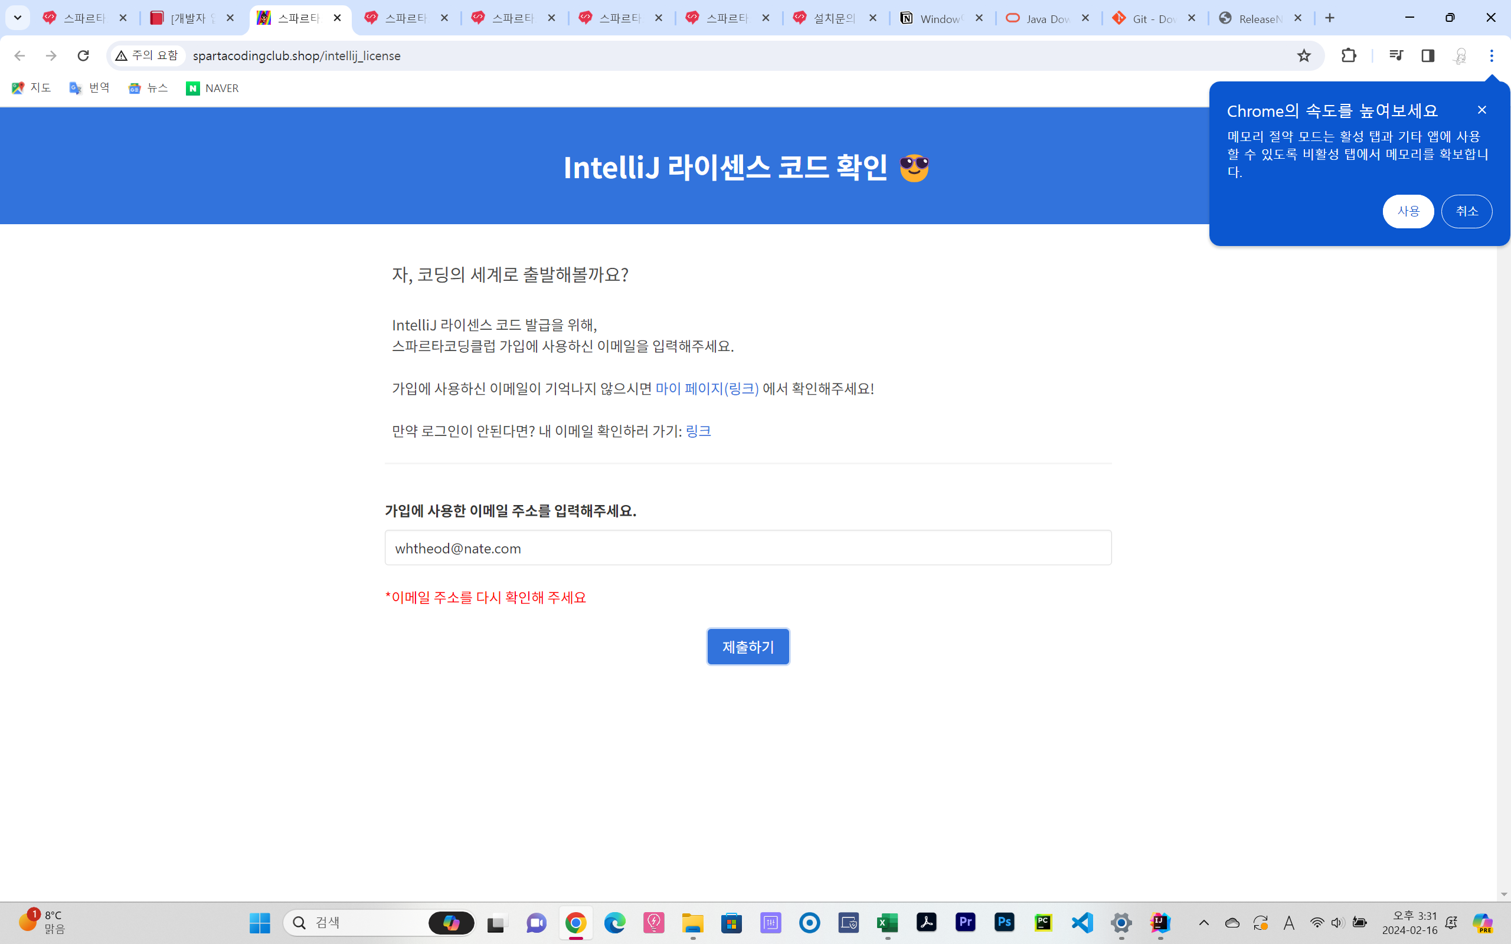Open the OneDrive cloud tray icon
The height and width of the screenshot is (944, 1511).
coord(1232,922)
